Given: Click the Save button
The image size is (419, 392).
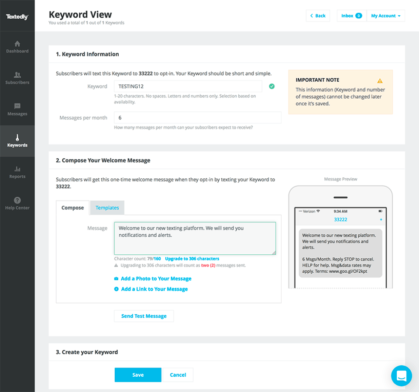Looking at the screenshot, I should [x=138, y=375].
